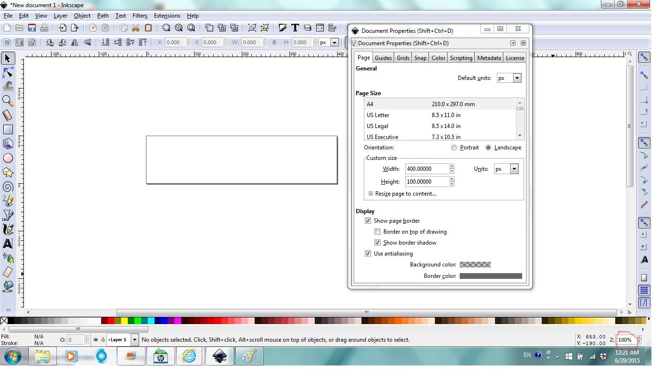Open the XML editor icon
The image size is (660, 375).
(320, 28)
